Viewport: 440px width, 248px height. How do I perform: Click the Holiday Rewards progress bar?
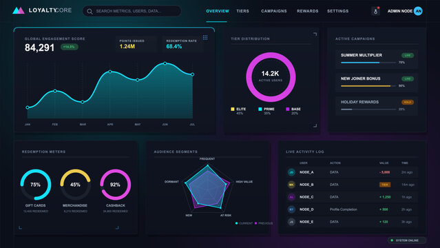click(x=368, y=110)
